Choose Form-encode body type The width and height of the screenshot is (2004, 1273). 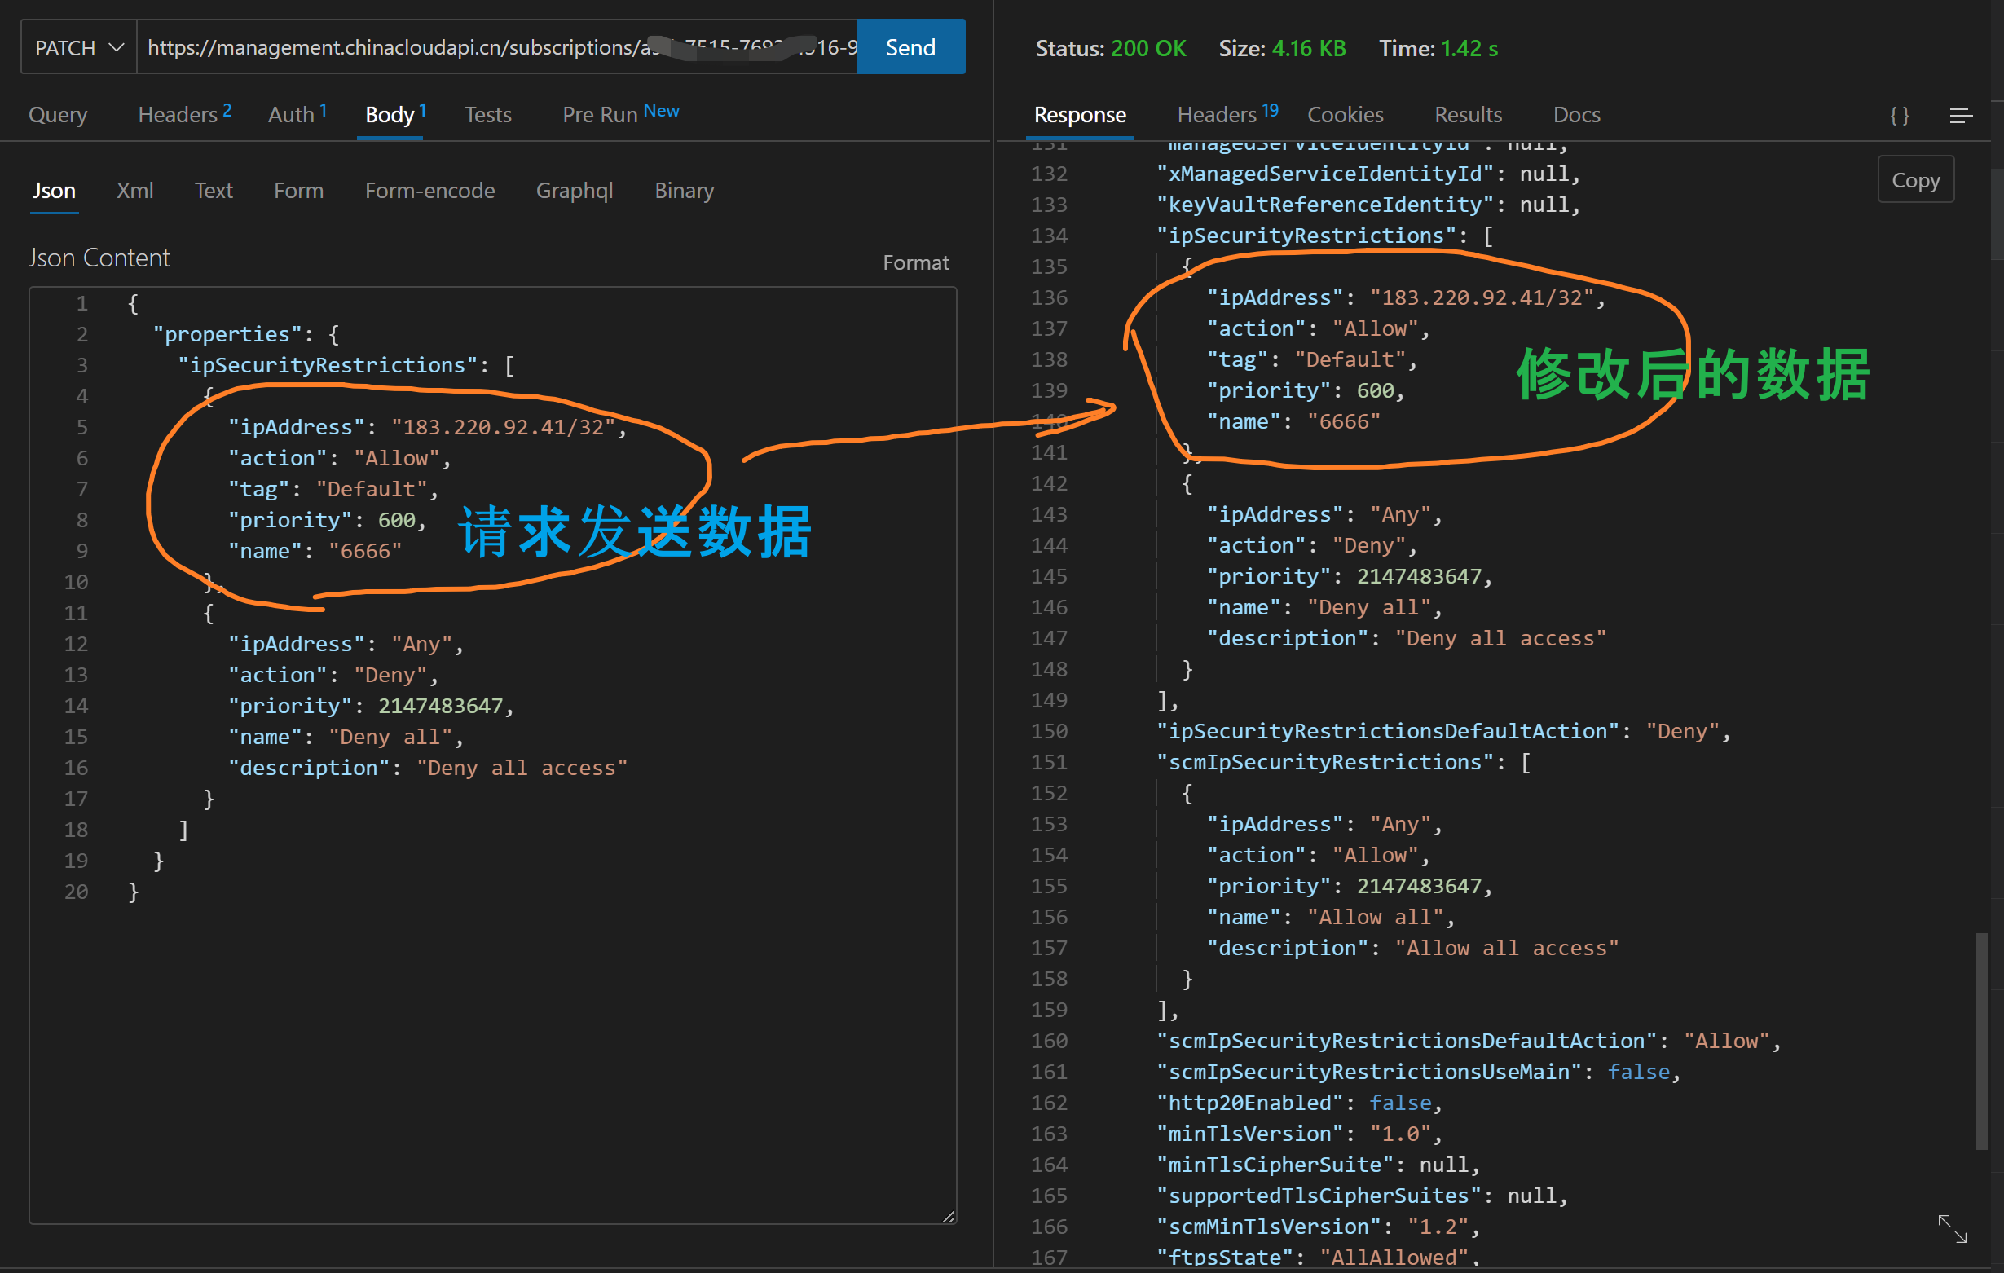[x=429, y=191]
